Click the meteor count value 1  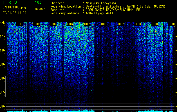coord(40,13)
